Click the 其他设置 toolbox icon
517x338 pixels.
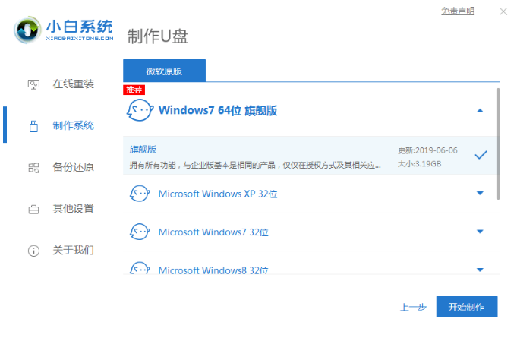[33, 209]
